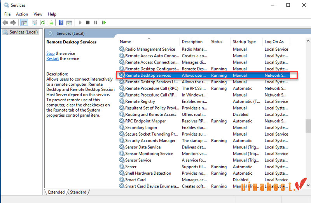Click the scrollbar up arrow in services list
This screenshot has width=311, height=203.
[x=308, y=41]
